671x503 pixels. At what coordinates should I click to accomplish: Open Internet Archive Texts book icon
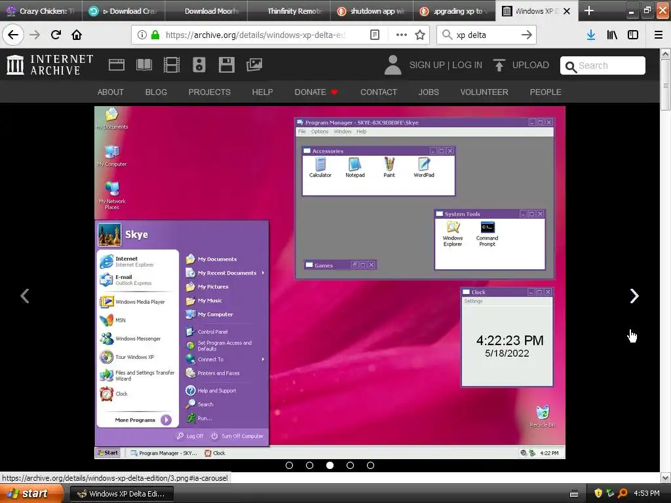point(144,65)
